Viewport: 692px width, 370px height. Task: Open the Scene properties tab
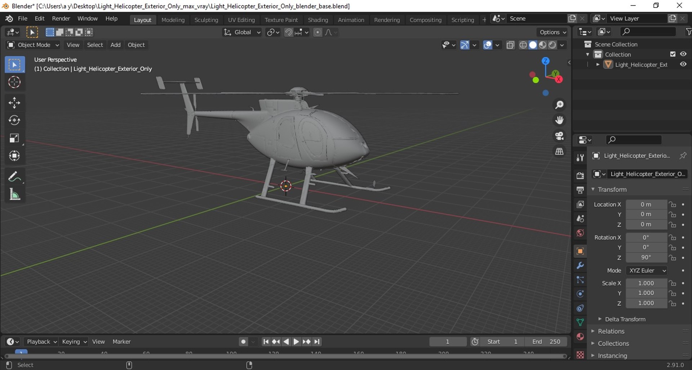[580, 219]
